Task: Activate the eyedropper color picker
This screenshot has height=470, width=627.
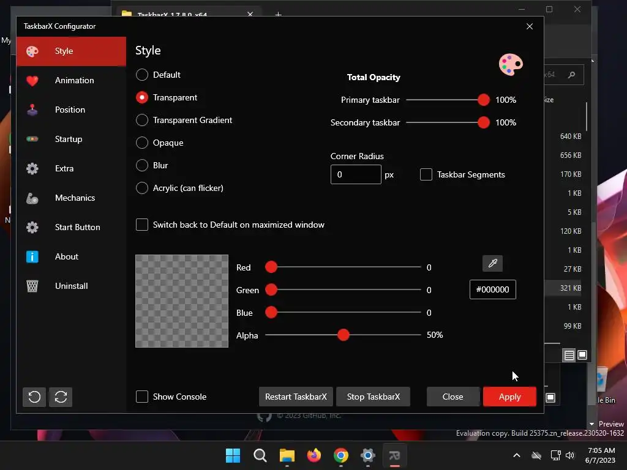Action: [x=493, y=263]
